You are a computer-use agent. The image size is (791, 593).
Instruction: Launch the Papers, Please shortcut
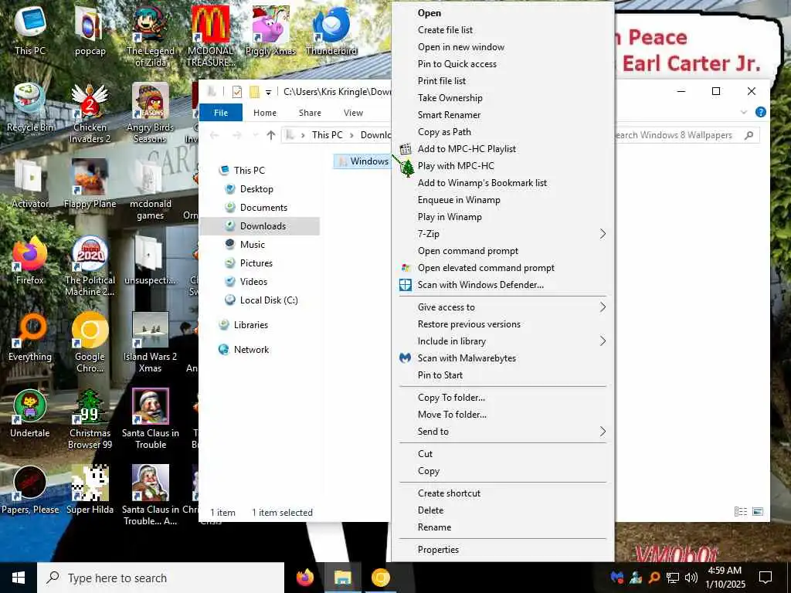30,490
